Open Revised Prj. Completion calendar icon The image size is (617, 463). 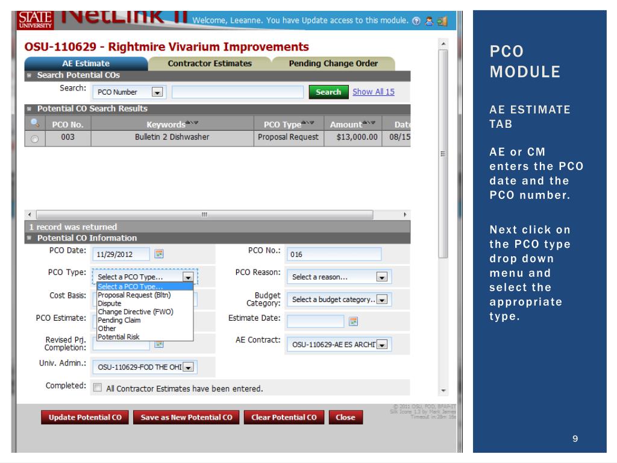tap(159, 344)
